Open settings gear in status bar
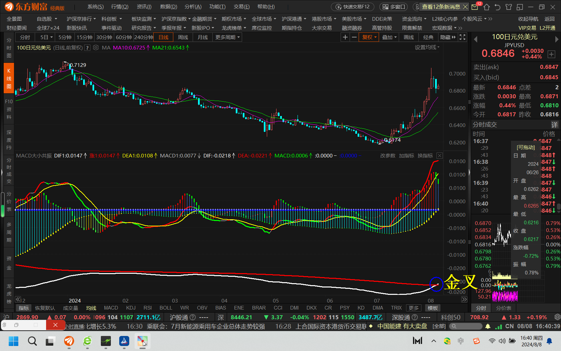The image size is (561, 351). click(557, 317)
